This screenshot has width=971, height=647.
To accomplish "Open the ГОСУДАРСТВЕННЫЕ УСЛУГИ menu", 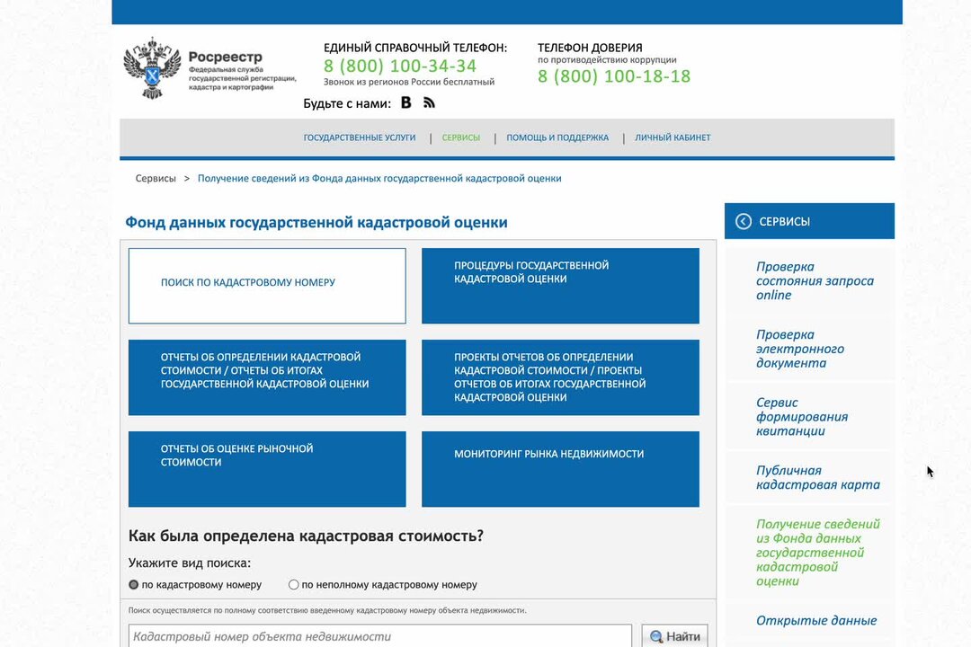I will pos(360,137).
